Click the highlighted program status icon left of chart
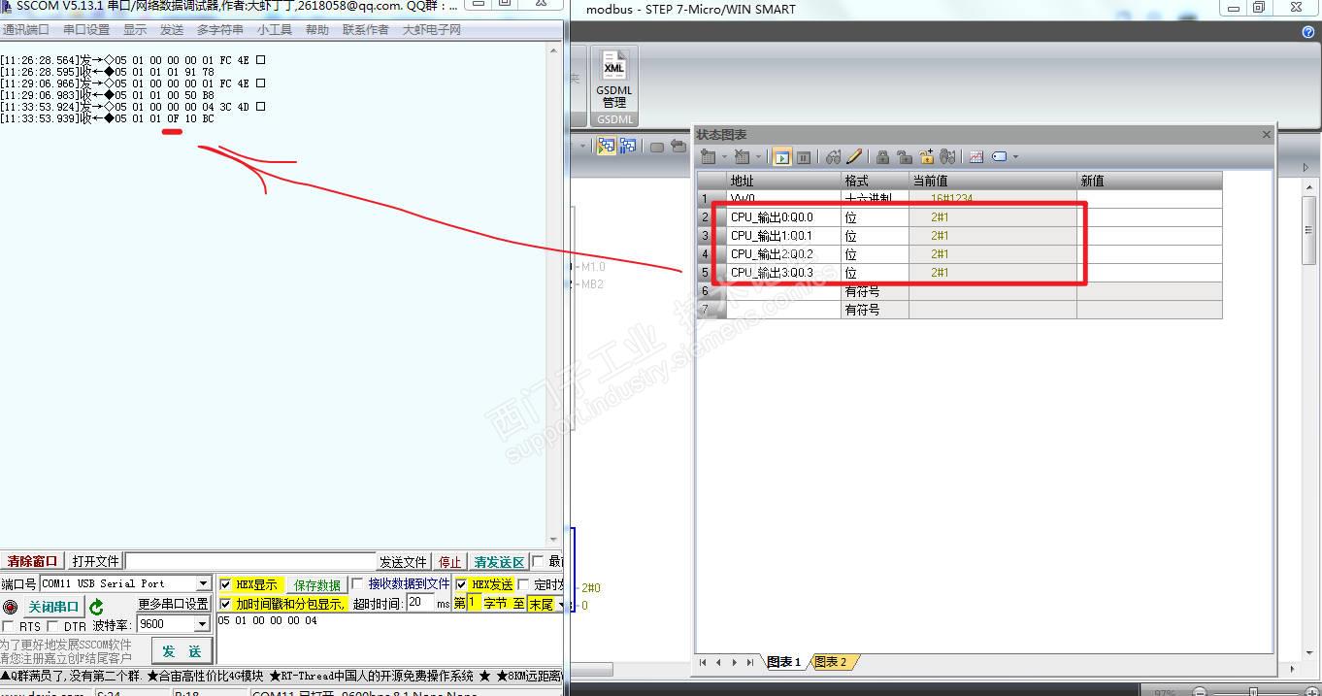The height and width of the screenshot is (696, 1322). click(x=606, y=147)
